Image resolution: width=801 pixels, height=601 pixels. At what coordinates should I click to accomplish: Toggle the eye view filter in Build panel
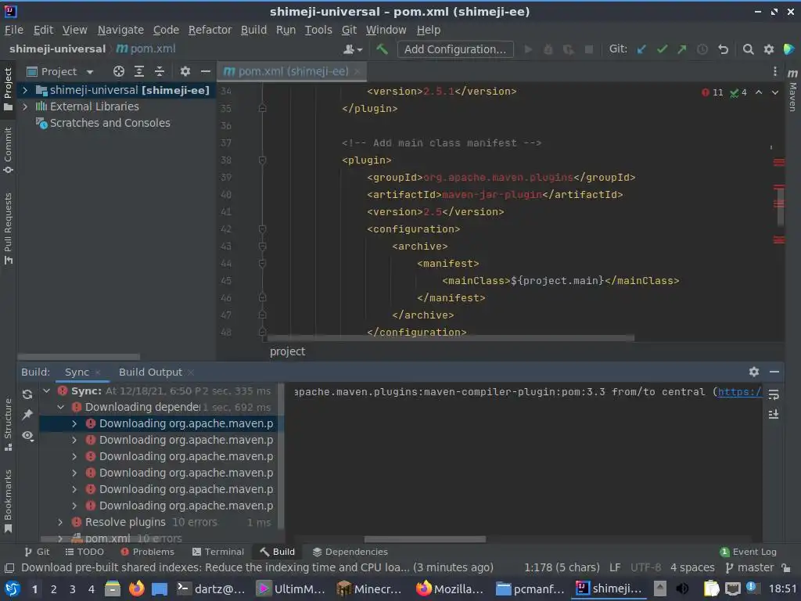(x=27, y=435)
